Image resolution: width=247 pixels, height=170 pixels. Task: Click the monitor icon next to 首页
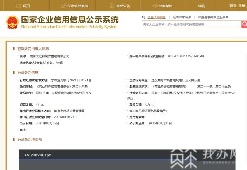click(x=18, y=6)
